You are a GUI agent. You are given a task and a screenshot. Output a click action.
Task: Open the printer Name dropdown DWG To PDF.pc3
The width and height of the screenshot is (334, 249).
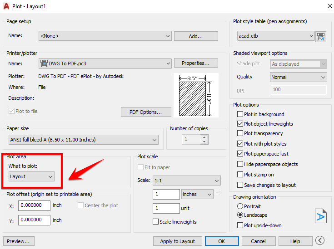click(105, 63)
